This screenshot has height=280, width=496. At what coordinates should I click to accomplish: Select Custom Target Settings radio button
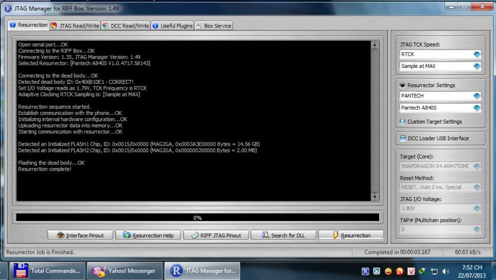coord(403,122)
